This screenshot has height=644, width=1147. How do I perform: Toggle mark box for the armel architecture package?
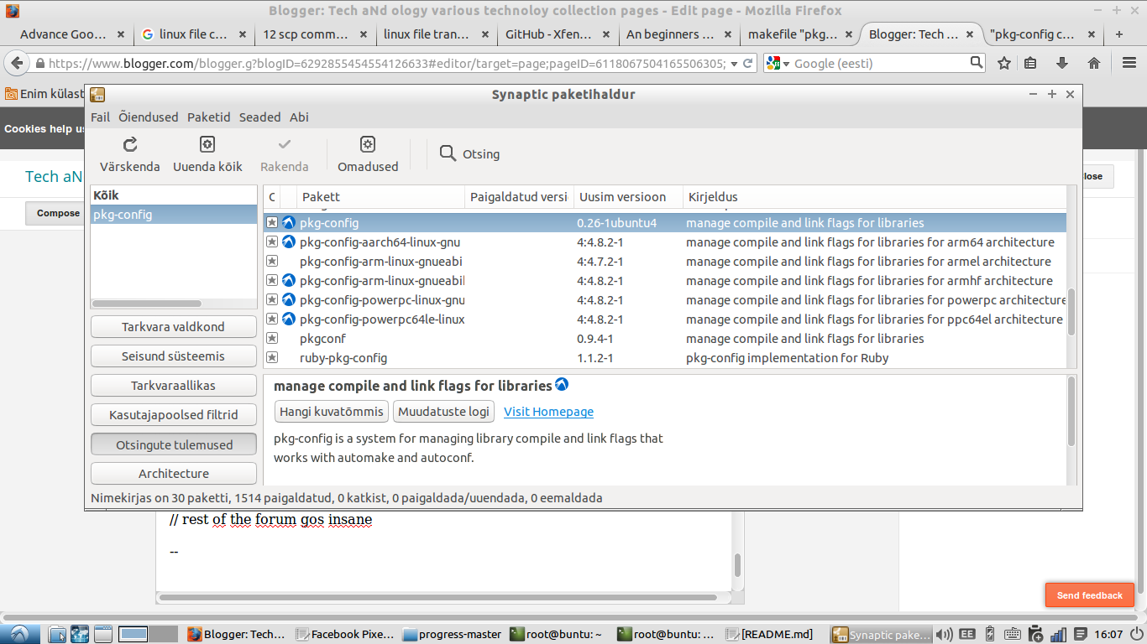tap(272, 261)
